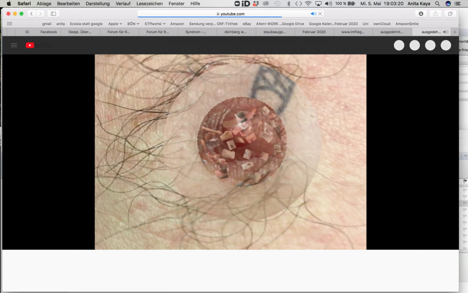Open the ORF-TVthek bookmark

227,24
